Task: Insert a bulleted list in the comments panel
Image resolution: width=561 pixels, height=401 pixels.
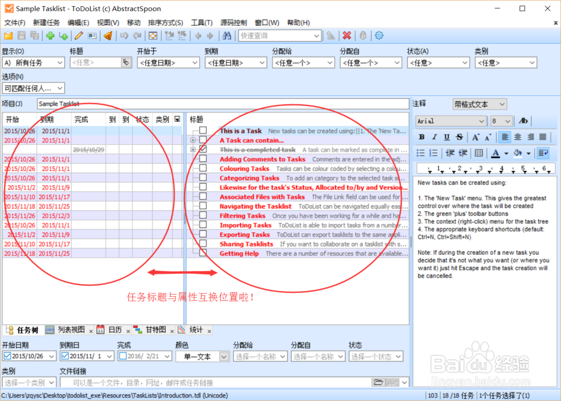Action: click(421, 153)
